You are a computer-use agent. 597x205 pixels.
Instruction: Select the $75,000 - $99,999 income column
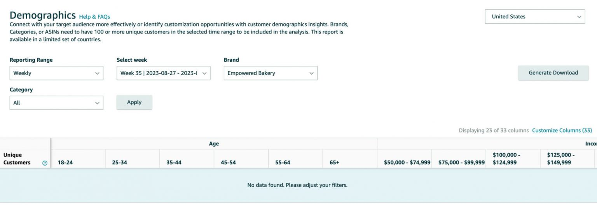[461, 163]
